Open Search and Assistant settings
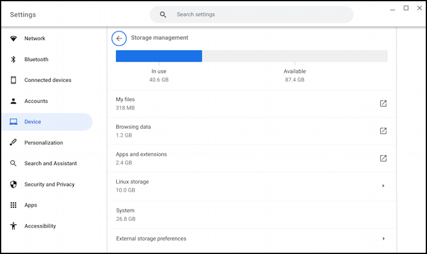Viewport: 427px width, 254px height. coord(51,163)
